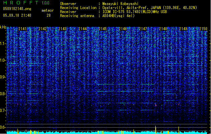This screenshot has width=211, height=134.
Task: Select the filename 0509182140.png
Action: (17, 9)
